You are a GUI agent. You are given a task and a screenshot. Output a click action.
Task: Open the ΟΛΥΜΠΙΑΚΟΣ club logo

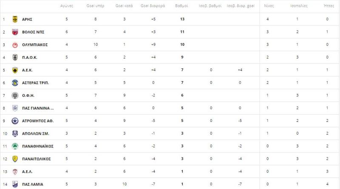point(15,45)
